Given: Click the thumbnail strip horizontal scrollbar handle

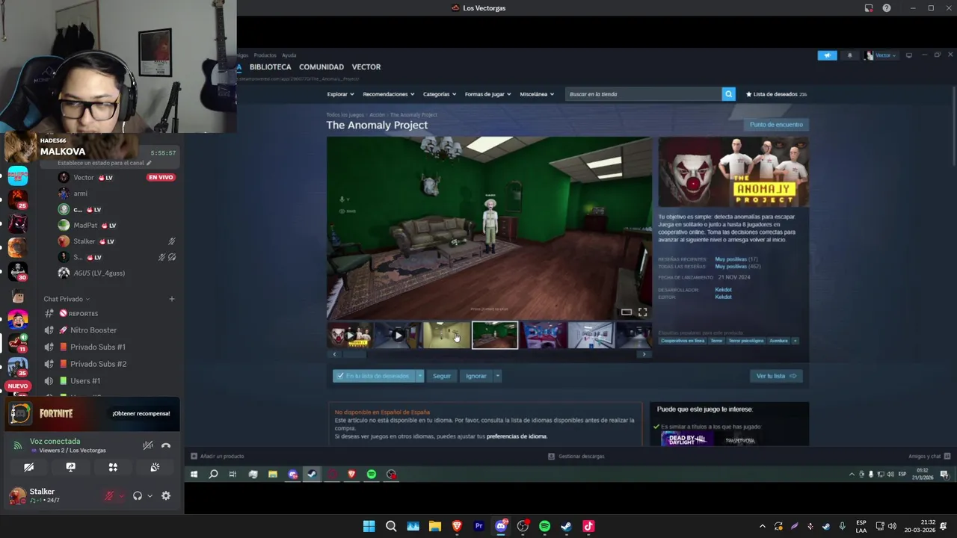Looking at the screenshot, I should tap(356, 354).
